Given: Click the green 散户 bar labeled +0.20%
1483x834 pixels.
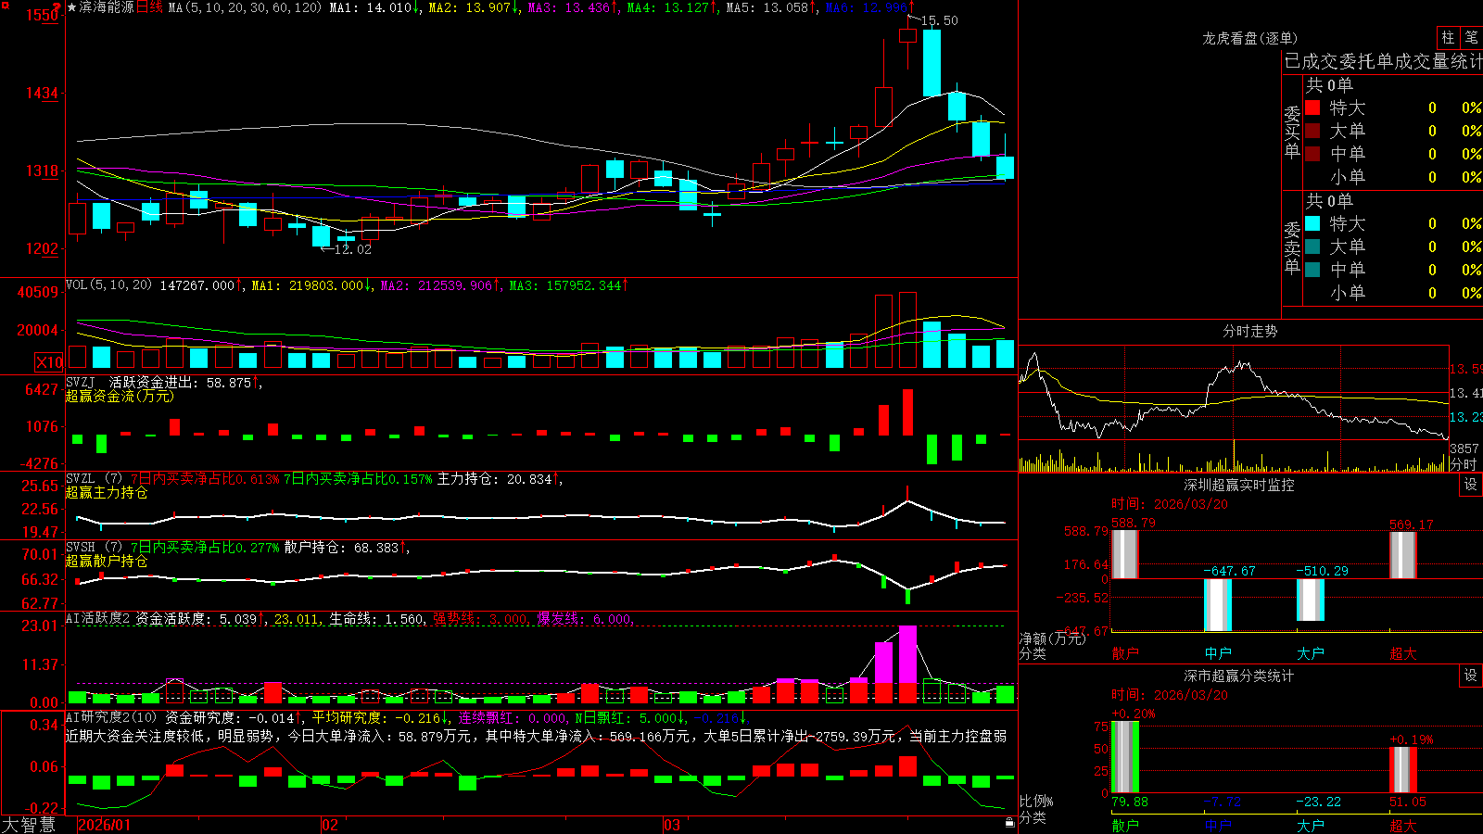Looking at the screenshot, I should tap(1125, 757).
